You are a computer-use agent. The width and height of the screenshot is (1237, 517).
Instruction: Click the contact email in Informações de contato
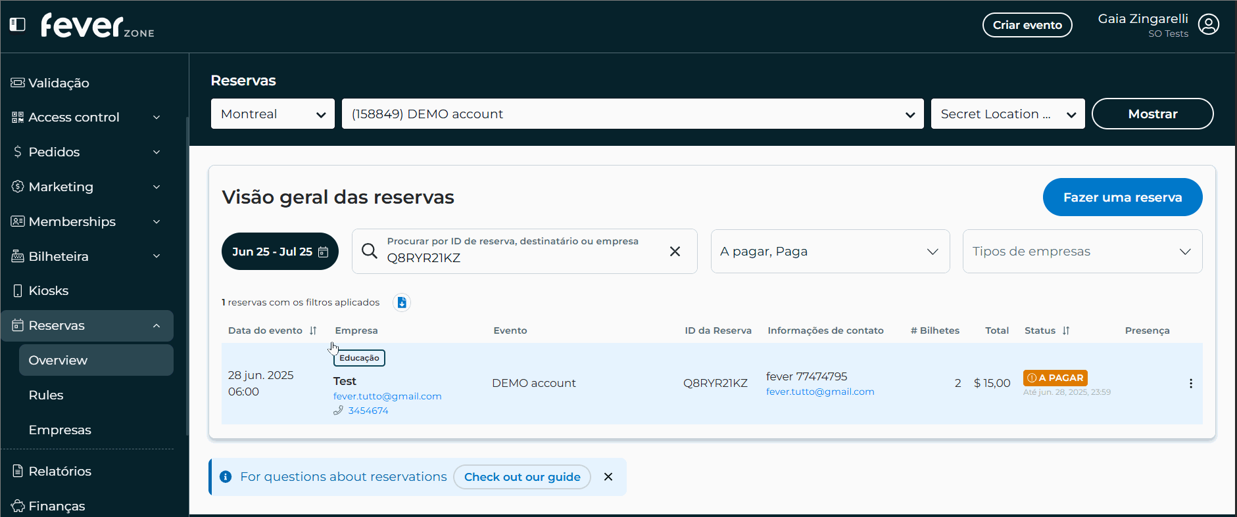point(820,392)
